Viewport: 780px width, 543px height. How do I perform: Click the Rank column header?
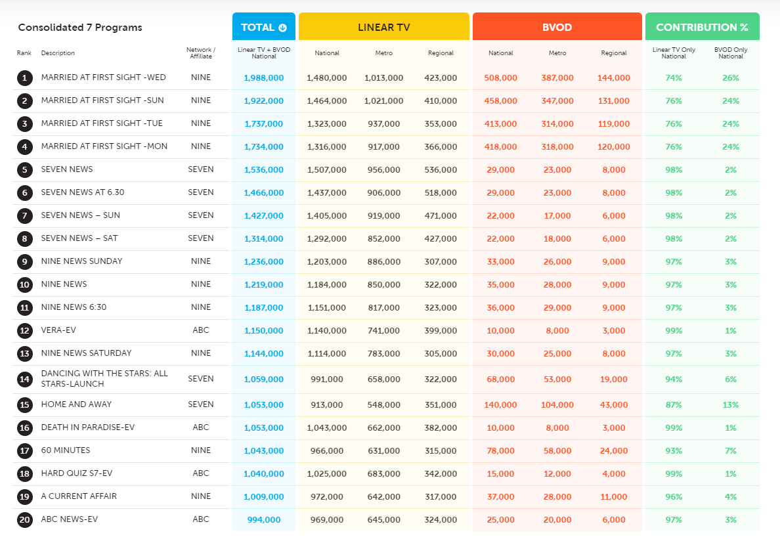(x=24, y=53)
